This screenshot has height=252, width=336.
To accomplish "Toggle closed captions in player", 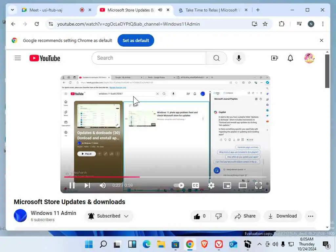I will pos(196,185).
